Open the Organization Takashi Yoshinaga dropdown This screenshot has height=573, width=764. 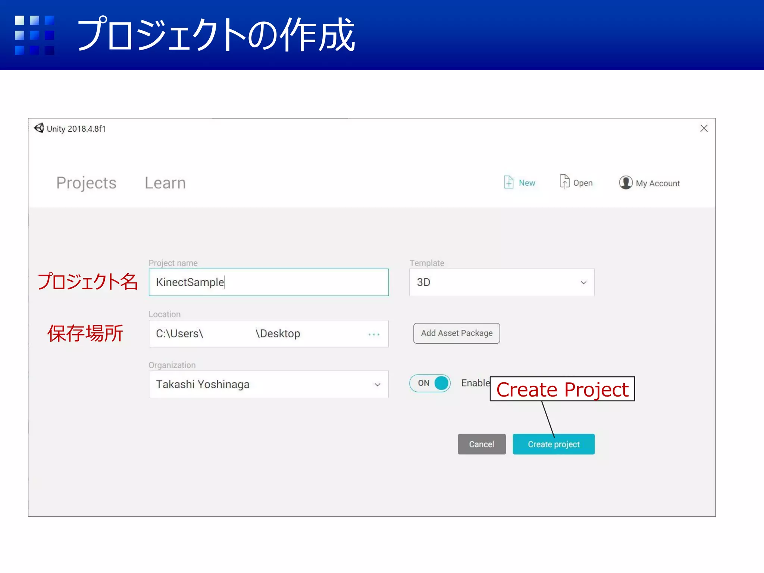269,384
